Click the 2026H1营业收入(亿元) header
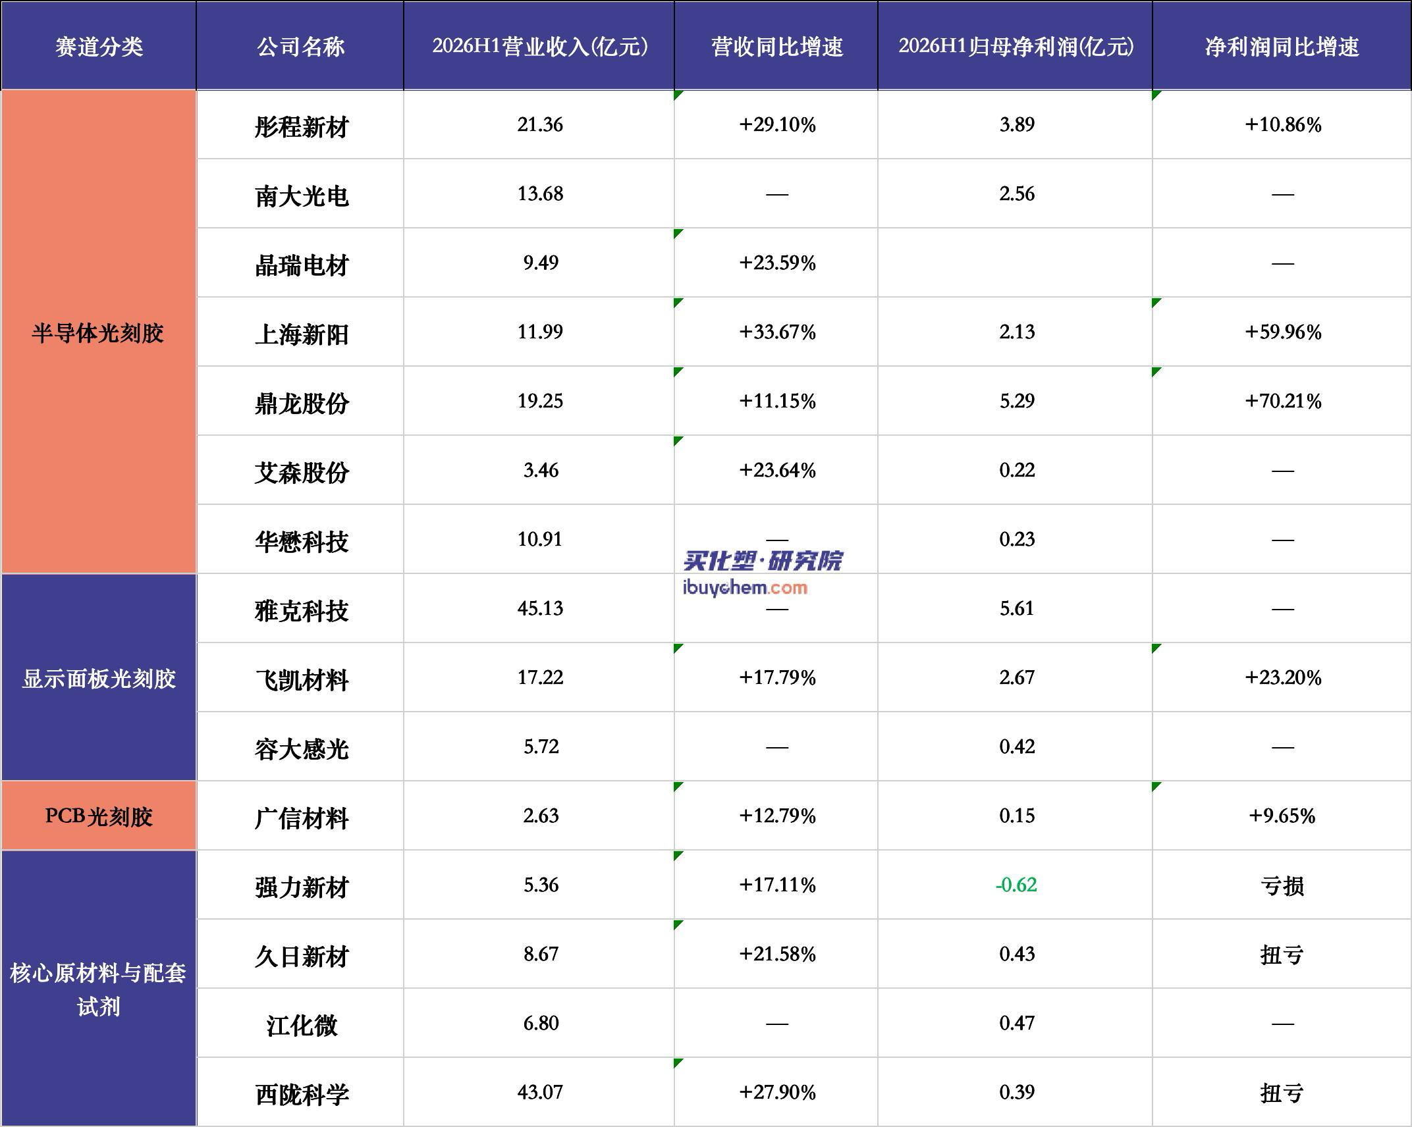Viewport: 1412px width, 1127px height. point(539,46)
